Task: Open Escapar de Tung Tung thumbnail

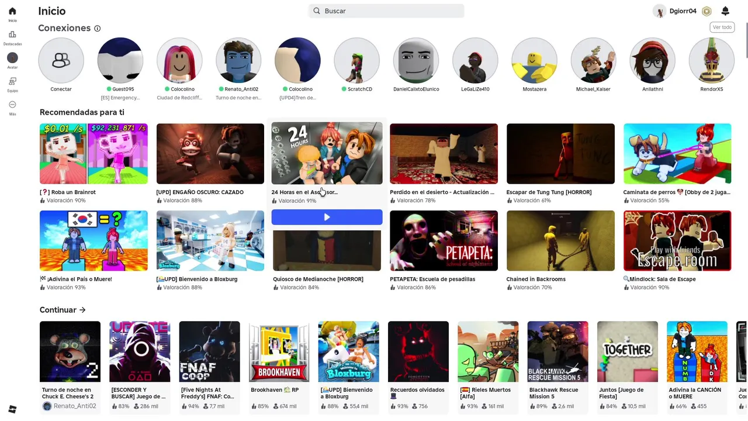Action: coord(560,154)
